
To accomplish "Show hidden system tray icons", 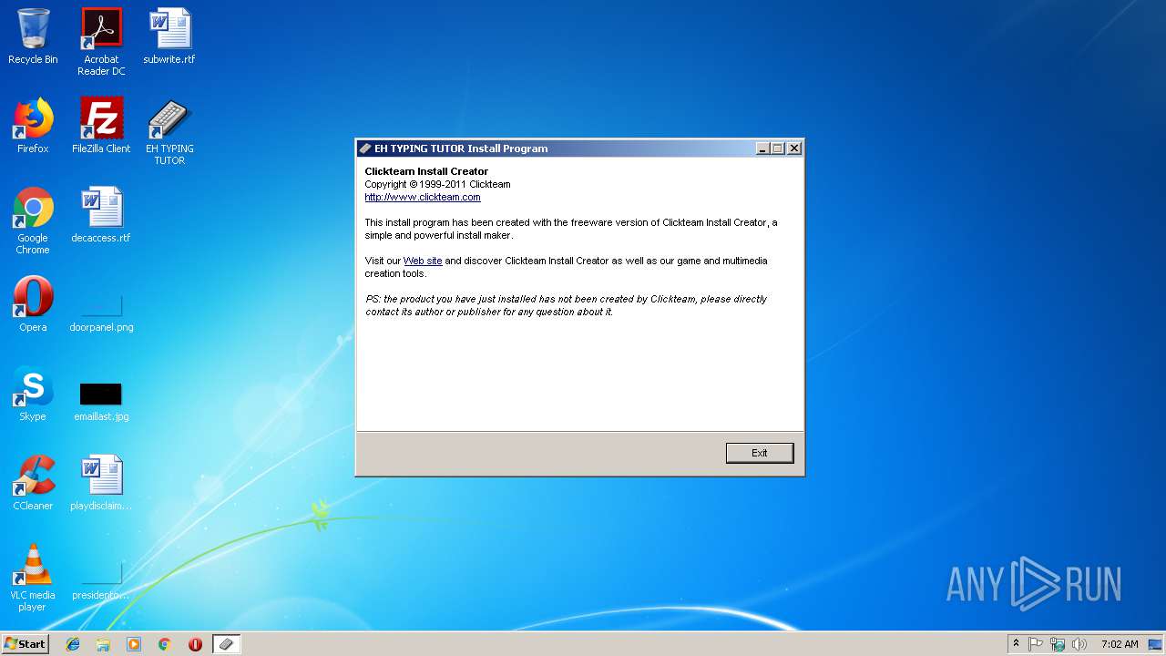I will coord(1016,644).
